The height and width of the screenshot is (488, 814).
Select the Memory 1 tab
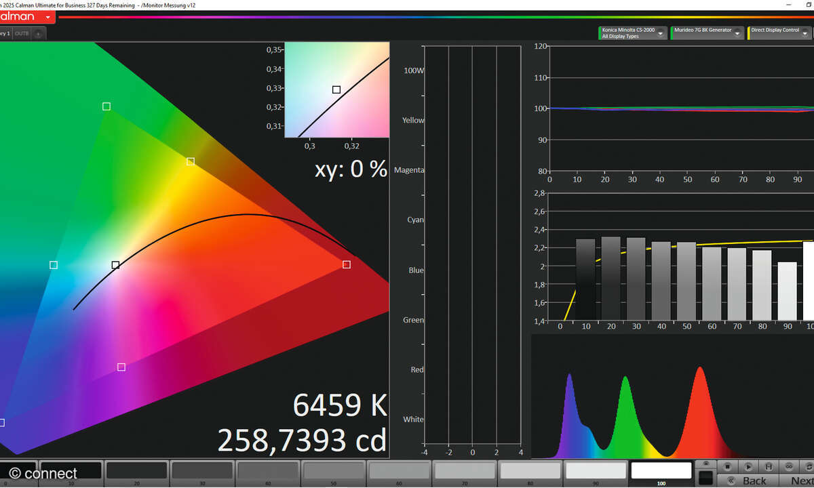click(x=5, y=33)
